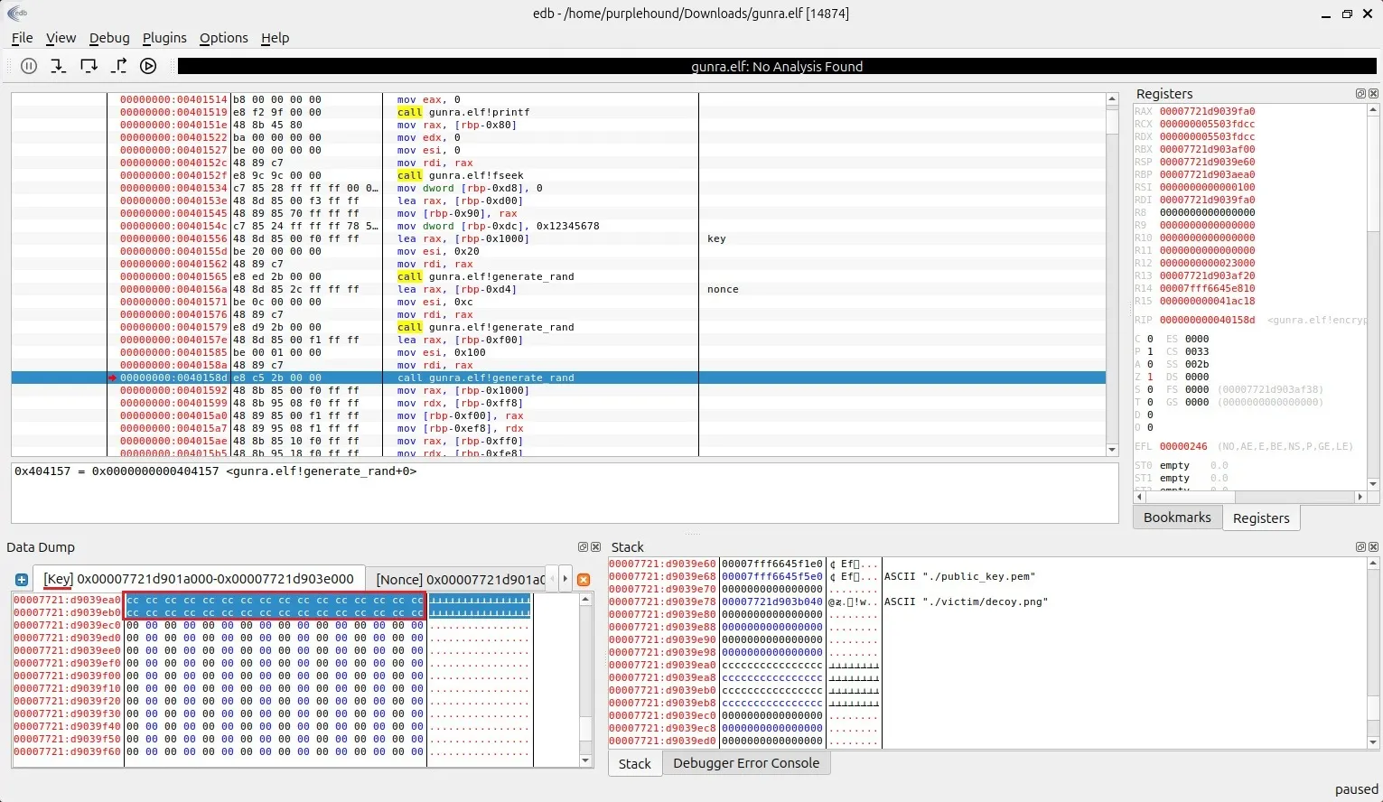Switch to the Bookmarks tab
Viewport: 1383px width, 802px height.
click(1177, 518)
